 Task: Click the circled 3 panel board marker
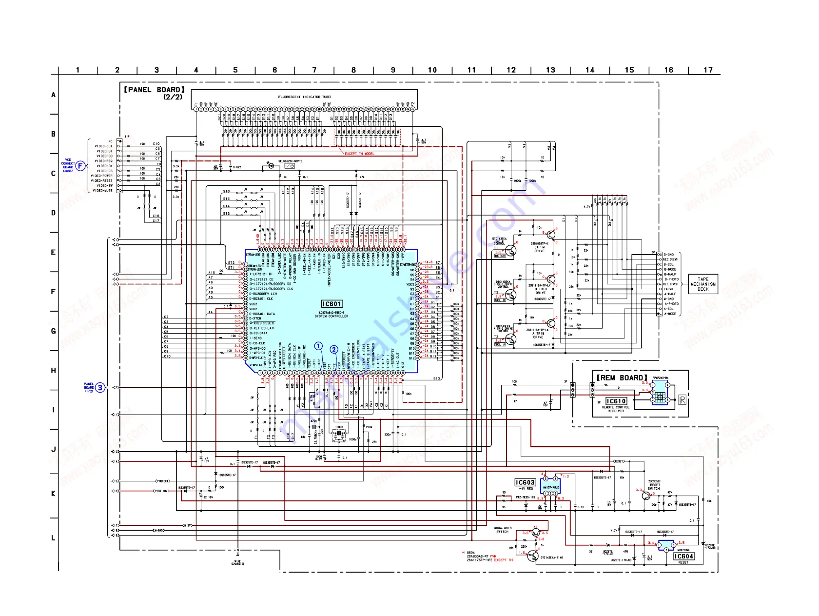100,388
